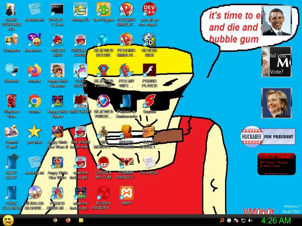
Task: Open Angry Birds Star Wars II shortcut
Action: coord(58,132)
